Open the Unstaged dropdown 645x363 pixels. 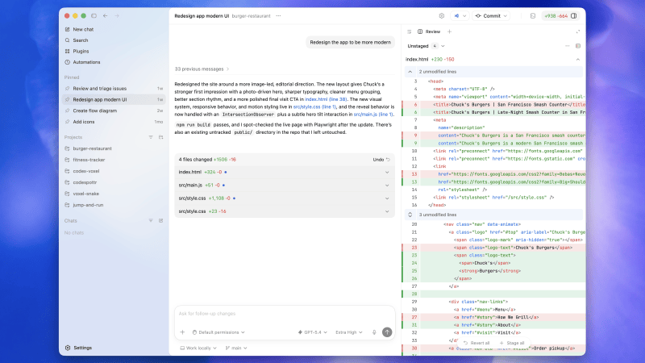[x=426, y=46]
